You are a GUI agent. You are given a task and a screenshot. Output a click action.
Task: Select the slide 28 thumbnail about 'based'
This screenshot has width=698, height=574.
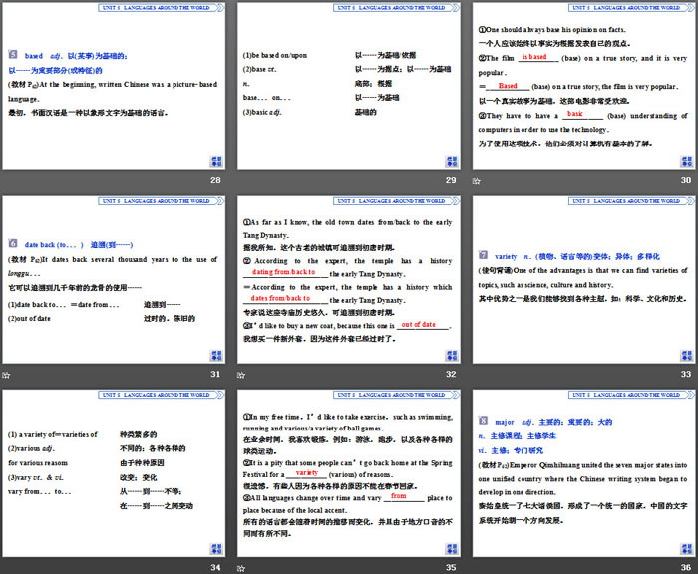tap(114, 86)
